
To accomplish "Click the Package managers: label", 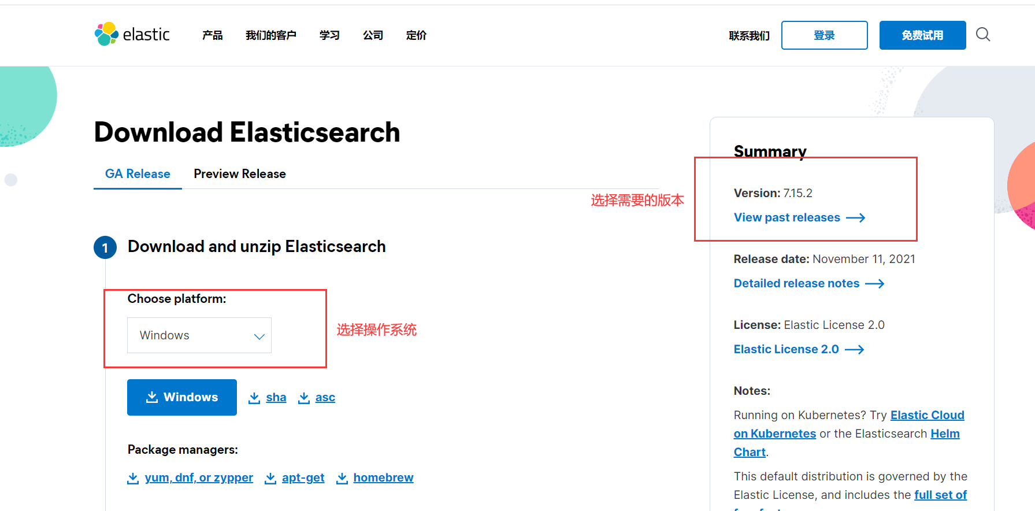I will pyautogui.click(x=183, y=450).
